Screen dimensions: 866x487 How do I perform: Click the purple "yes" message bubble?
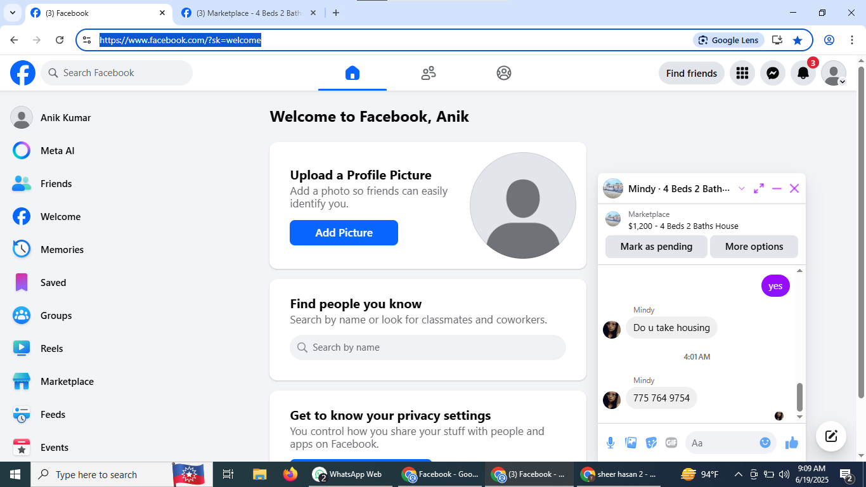(x=775, y=286)
